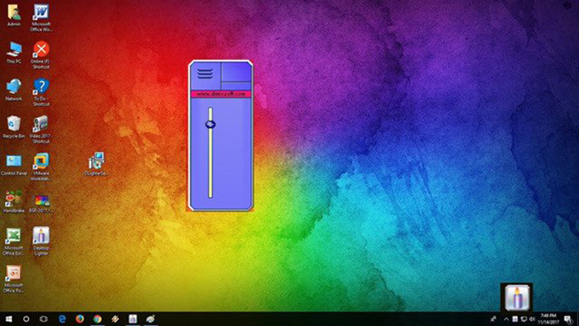Select the Microsoft Office Word shortcut
Image resolution: width=579 pixels, height=326 pixels.
pos(41,18)
